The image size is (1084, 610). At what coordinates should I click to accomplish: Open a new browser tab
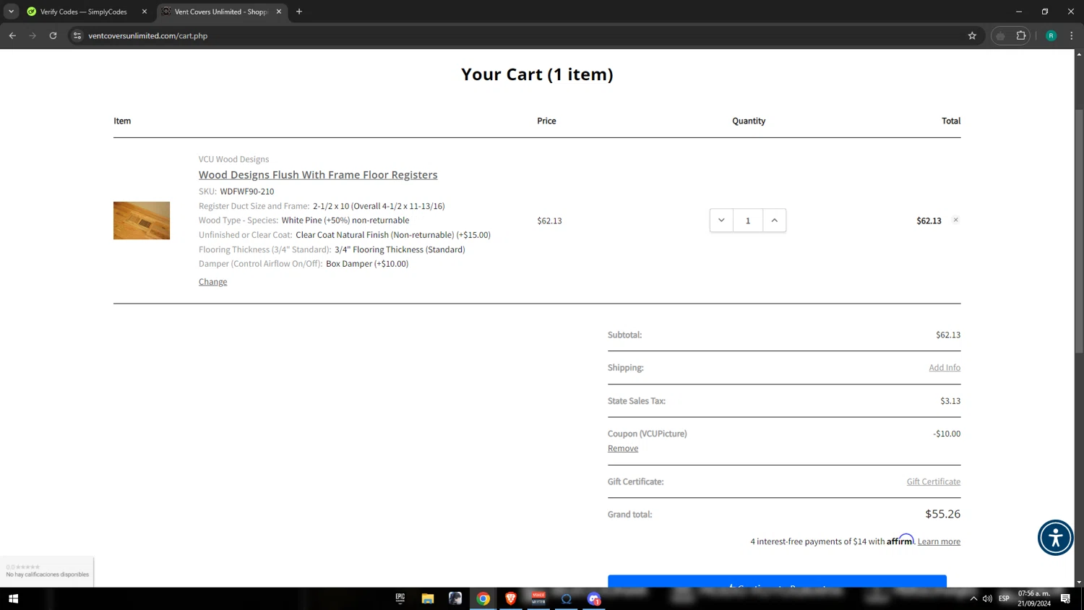[299, 12]
